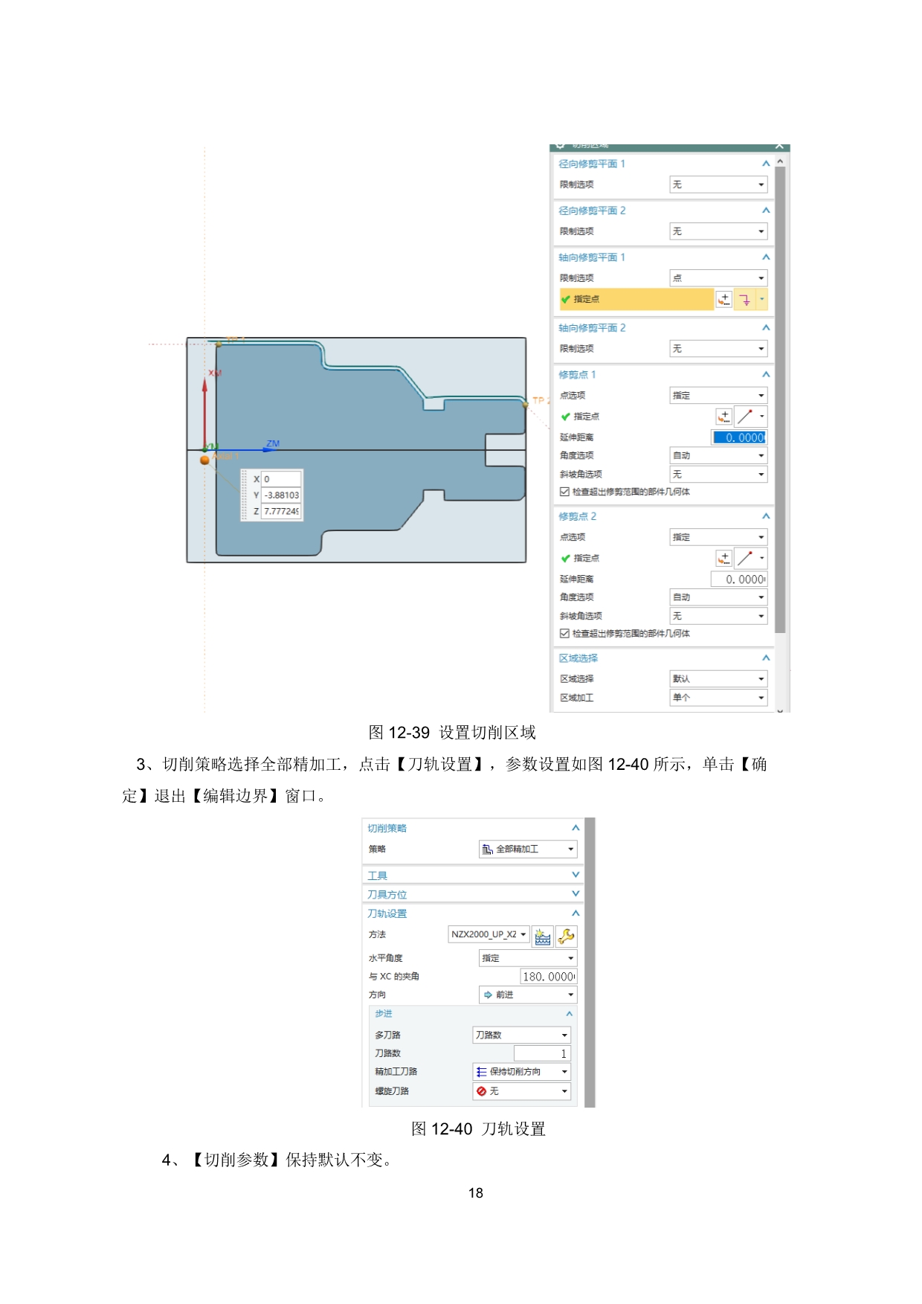The height and width of the screenshot is (1304, 922).
Task: Click endpoint line icon in 修剪点 1
Action: (x=745, y=417)
